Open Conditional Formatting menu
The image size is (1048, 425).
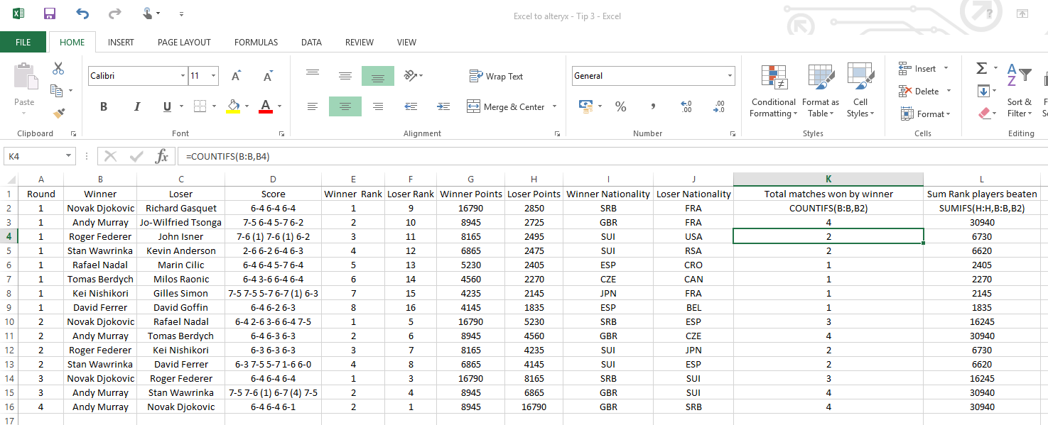pos(774,92)
